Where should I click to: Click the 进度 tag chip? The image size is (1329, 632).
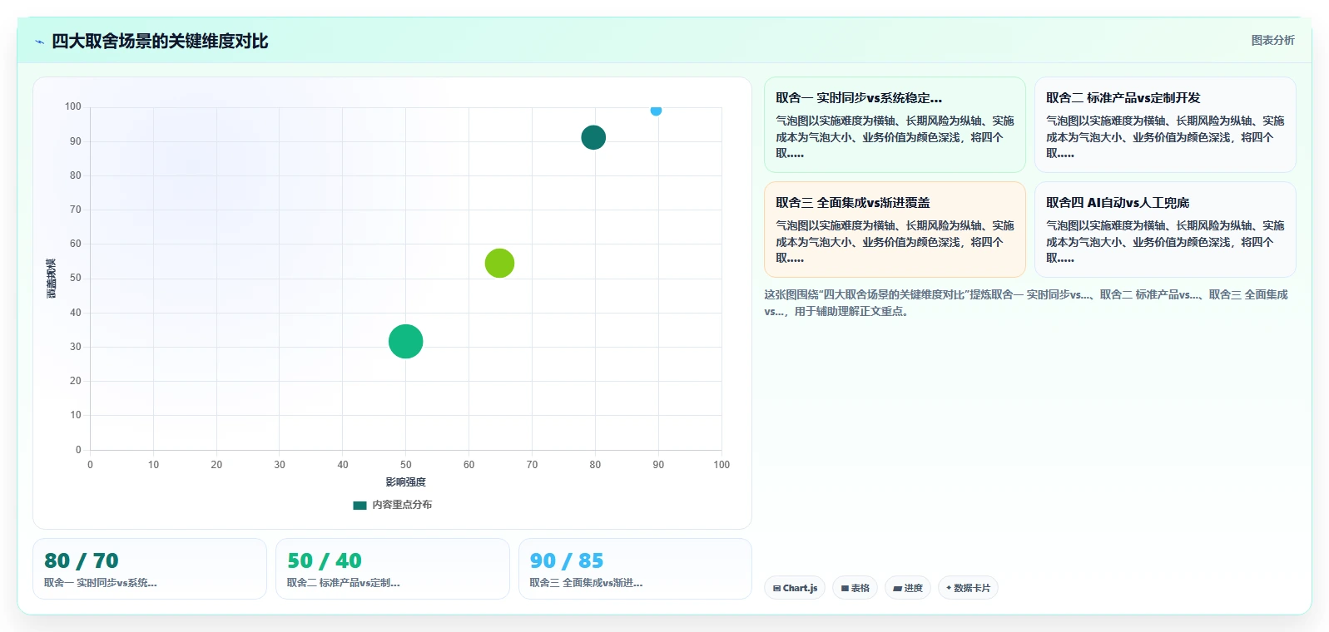pyautogui.click(x=908, y=588)
